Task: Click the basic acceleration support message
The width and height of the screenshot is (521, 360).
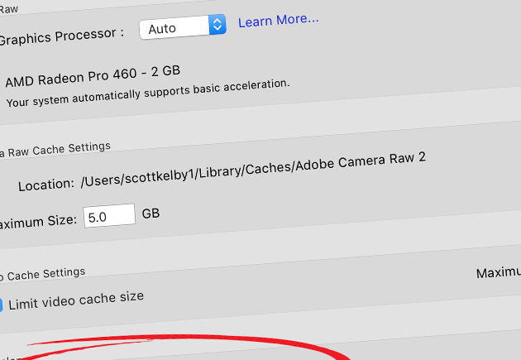Action: coord(148,93)
